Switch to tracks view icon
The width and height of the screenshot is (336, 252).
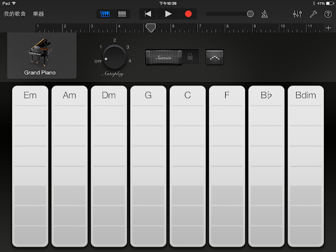click(x=122, y=14)
